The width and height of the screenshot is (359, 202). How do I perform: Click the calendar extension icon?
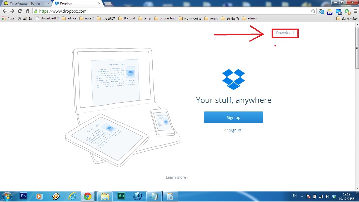[338, 11]
